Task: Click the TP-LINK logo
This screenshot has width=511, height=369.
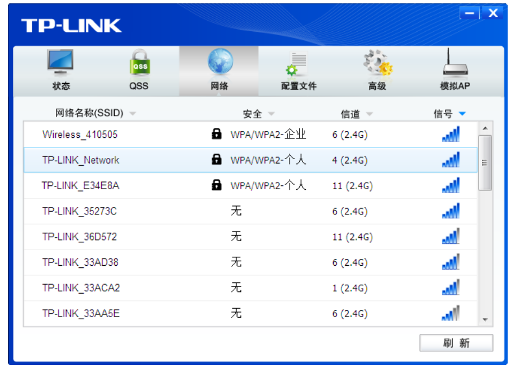Action: [72, 25]
